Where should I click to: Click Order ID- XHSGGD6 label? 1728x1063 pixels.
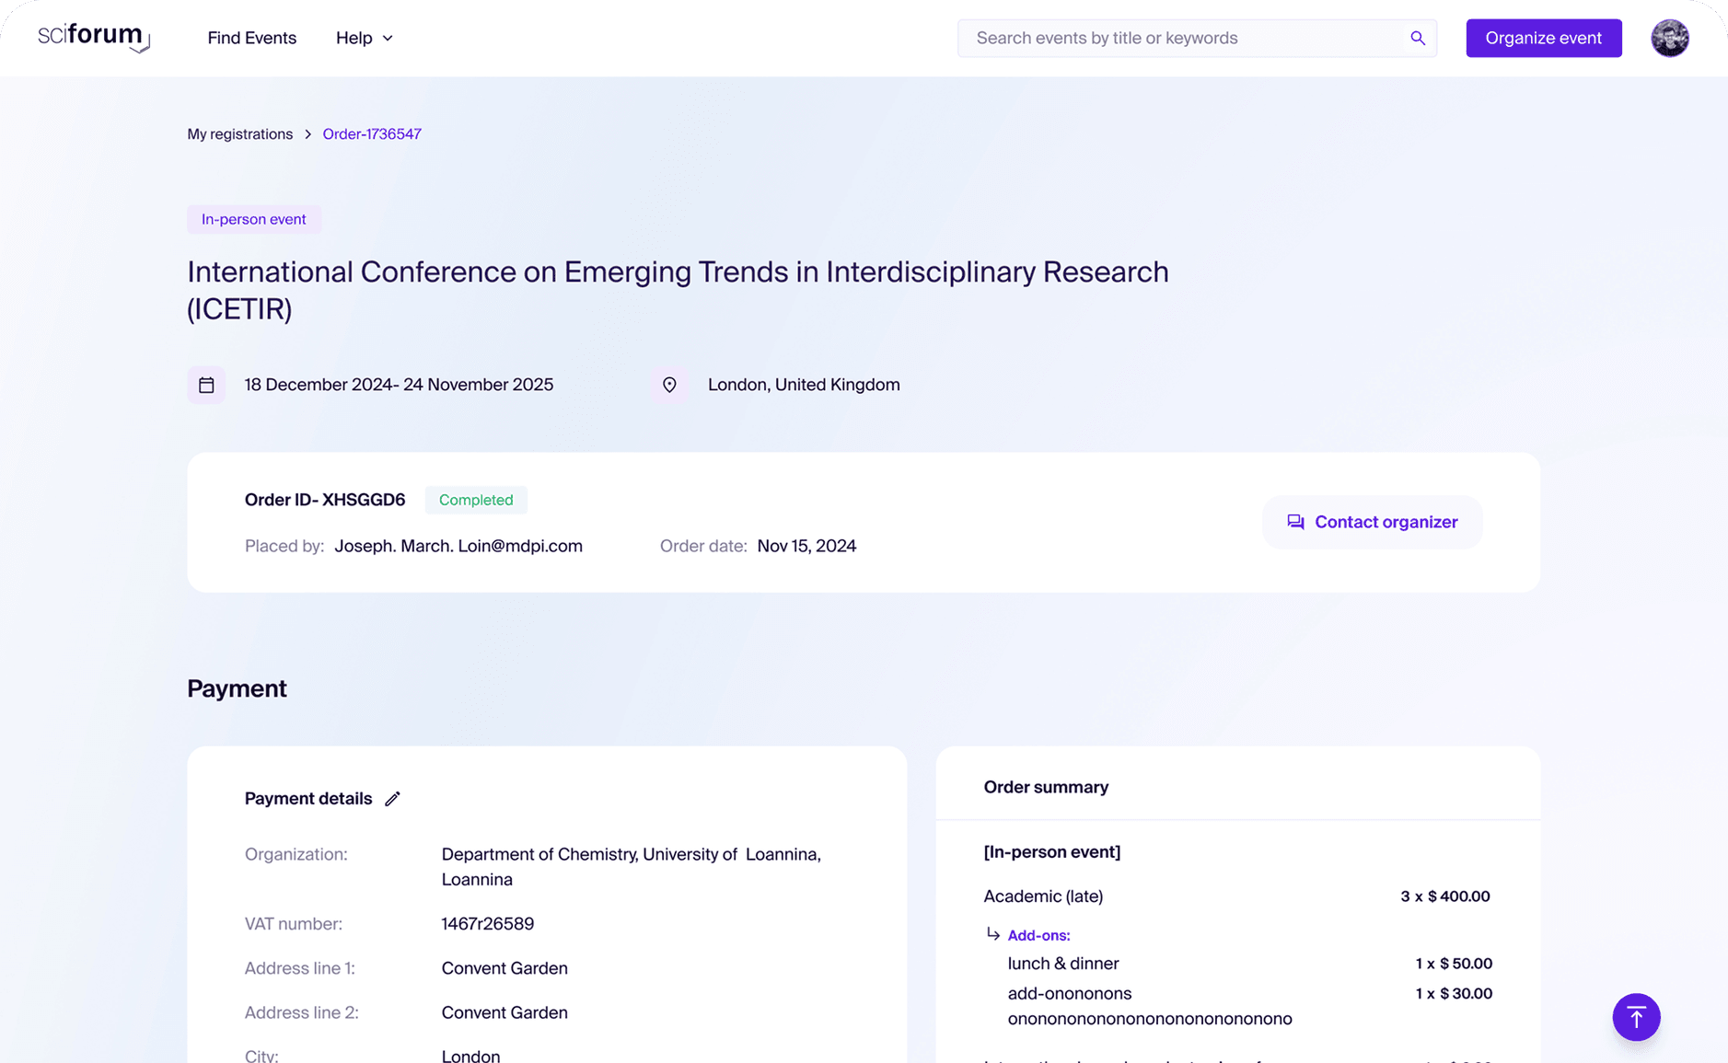pyautogui.click(x=324, y=500)
